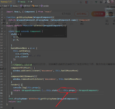Viewport: 115px width, 109px height.
Task: Collapse hanldMouseMove arrow function at line 15
Action: (x=5, y=48)
